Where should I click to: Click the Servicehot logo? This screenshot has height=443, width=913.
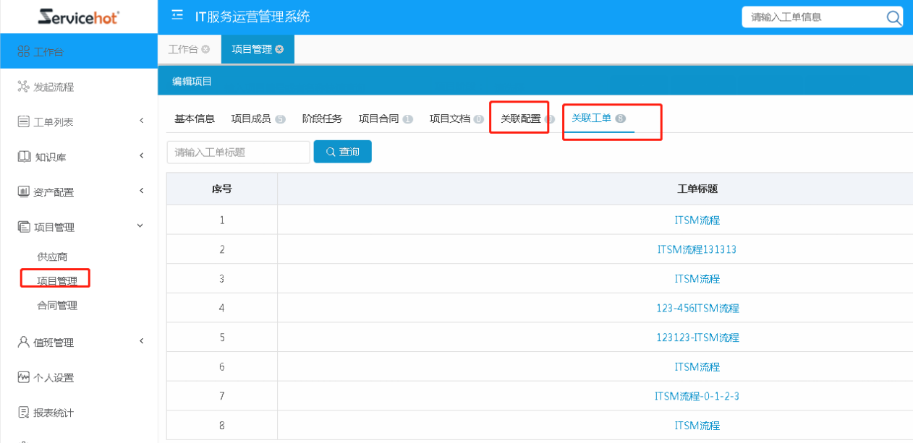(x=78, y=17)
